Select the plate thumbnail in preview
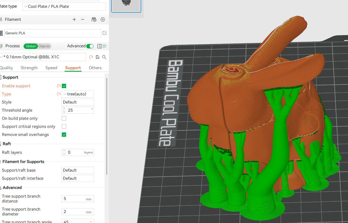The width and height of the screenshot is (348, 223). tap(126, 5)
